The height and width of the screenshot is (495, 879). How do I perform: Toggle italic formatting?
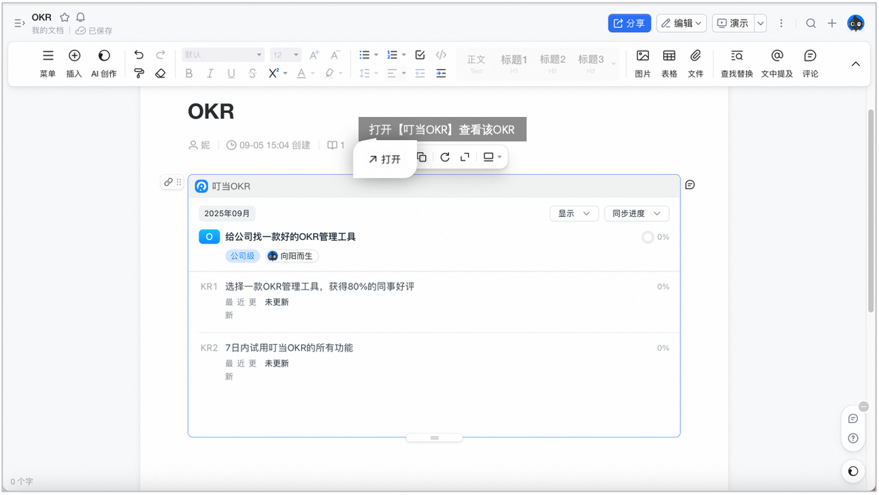(210, 73)
